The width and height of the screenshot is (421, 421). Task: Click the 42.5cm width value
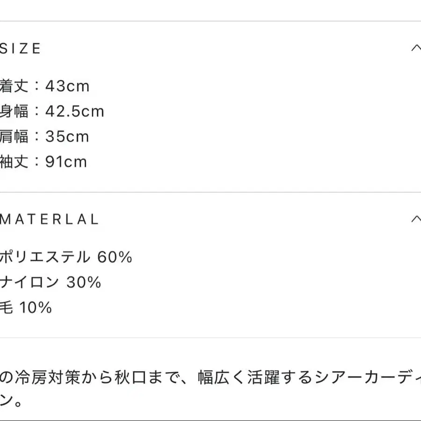tap(75, 111)
